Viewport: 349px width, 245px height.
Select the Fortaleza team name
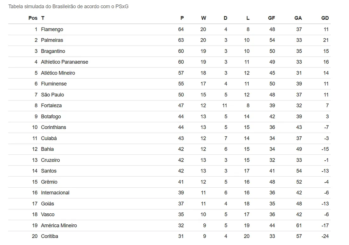coord(51,106)
